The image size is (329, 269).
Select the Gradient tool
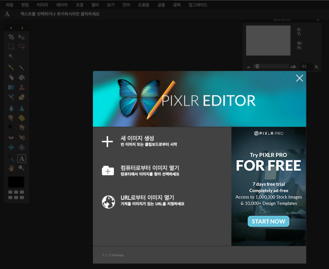11,87
